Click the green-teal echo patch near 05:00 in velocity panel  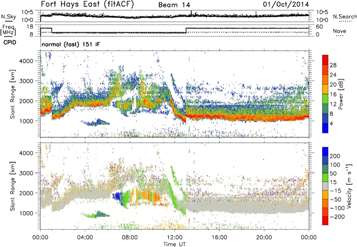click(96, 214)
